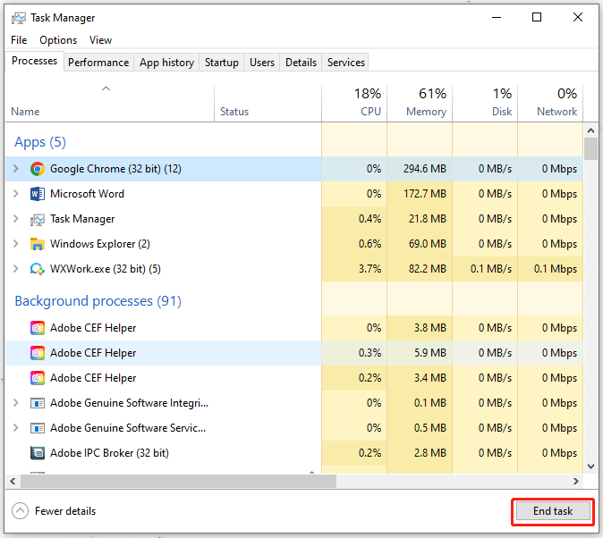Expand the Windows Explorer process group
The height and width of the screenshot is (538, 603).
click(x=15, y=244)
